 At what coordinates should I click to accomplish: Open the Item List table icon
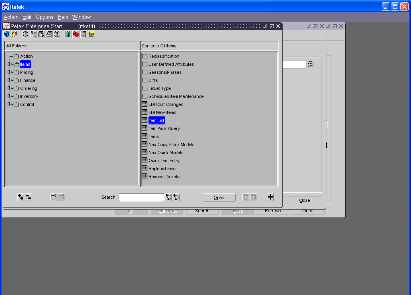point(144,120)
